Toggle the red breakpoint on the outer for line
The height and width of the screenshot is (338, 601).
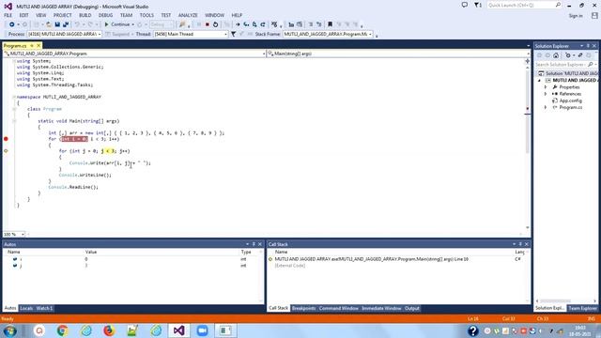pyautogui.click(x=6, y=139)
